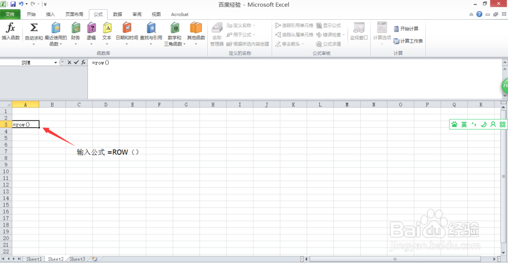
Task: Cancel formula entry with the X button
Action: click(x=69, y=62)
